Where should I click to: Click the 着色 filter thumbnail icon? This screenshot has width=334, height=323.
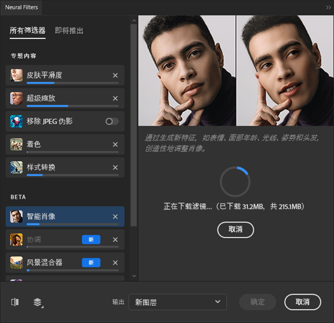point(16,144)
